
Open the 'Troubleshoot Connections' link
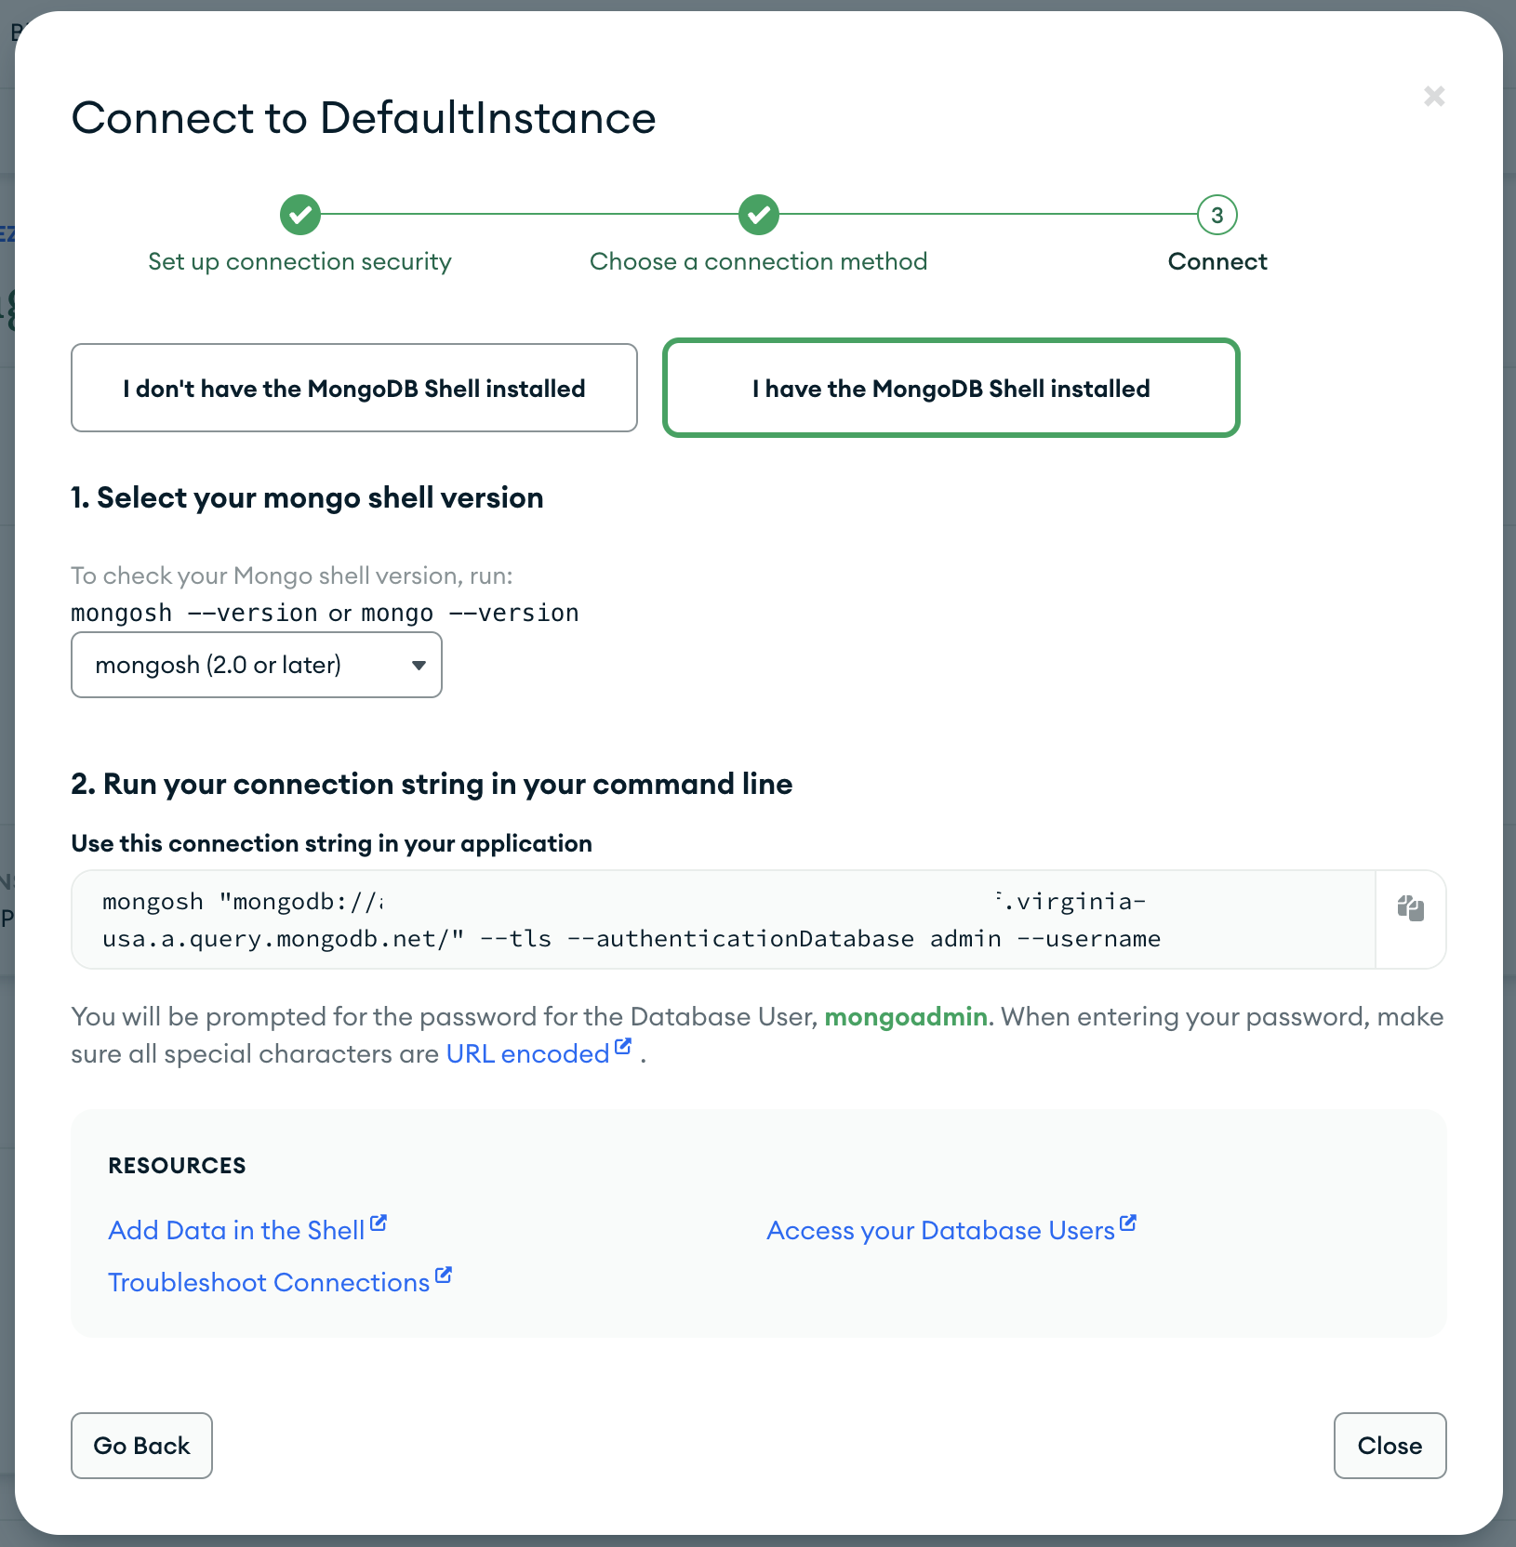click(x=280, y=1282)
